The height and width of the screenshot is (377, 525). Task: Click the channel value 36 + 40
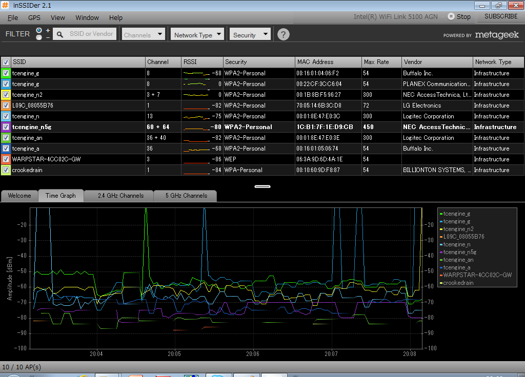[x=156, y=138]
